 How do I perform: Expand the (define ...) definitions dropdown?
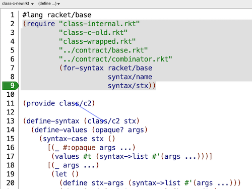[49, 4]
